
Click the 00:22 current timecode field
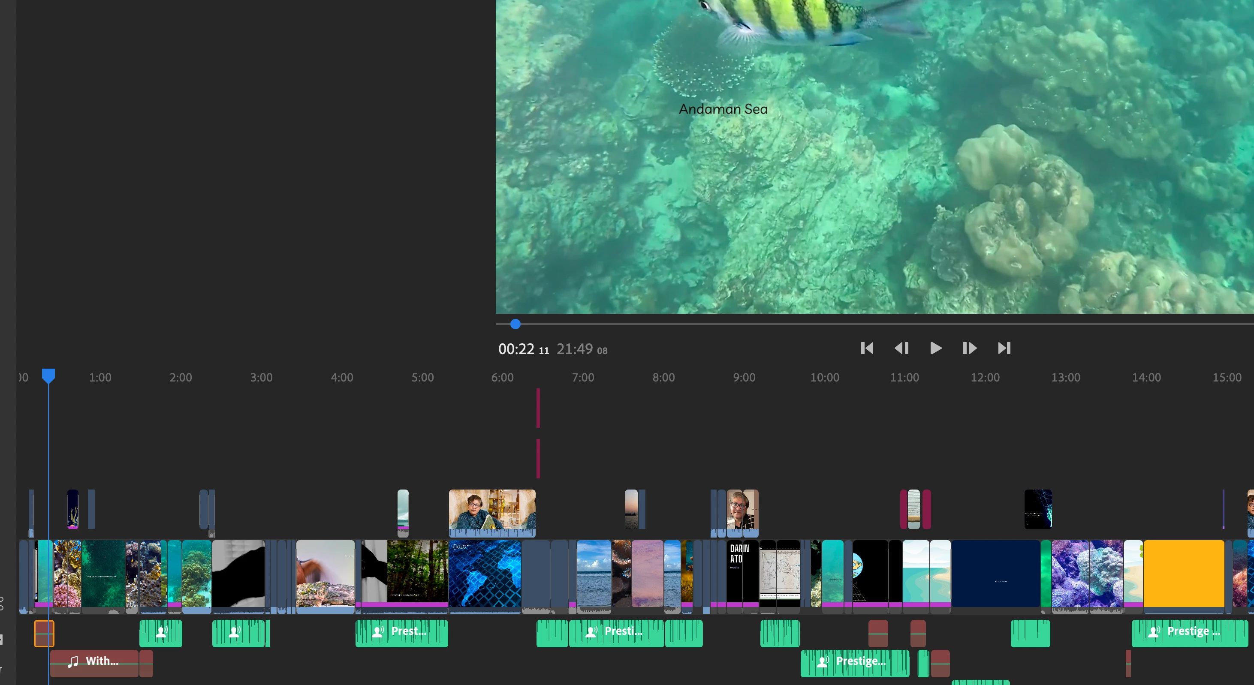point(516,349)
